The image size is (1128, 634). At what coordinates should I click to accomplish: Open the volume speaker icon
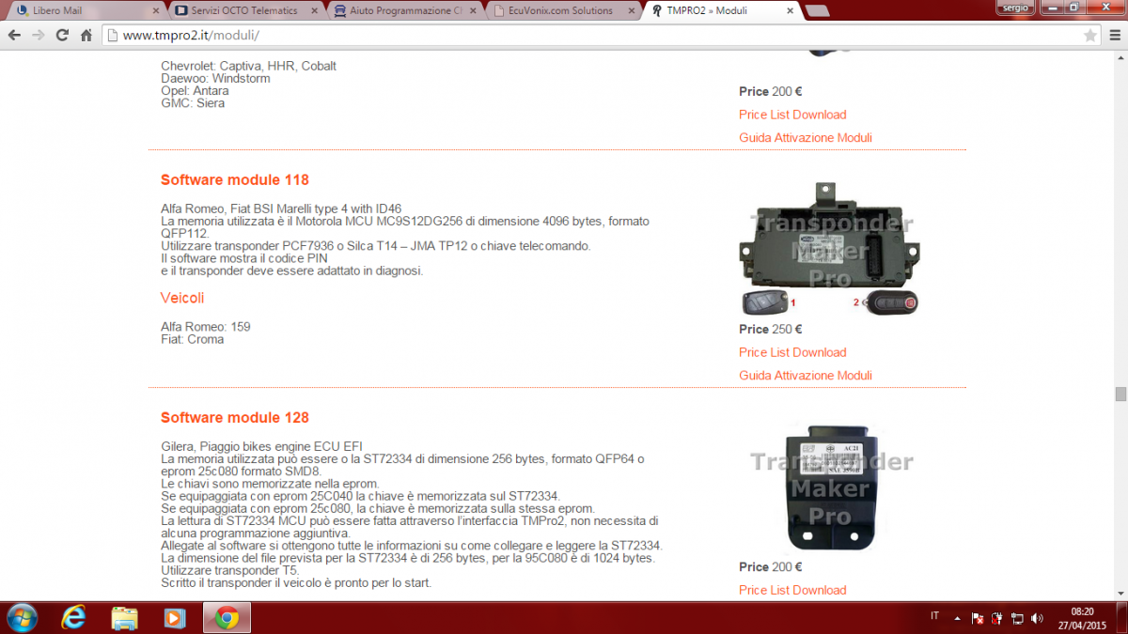click(1037, 618)
